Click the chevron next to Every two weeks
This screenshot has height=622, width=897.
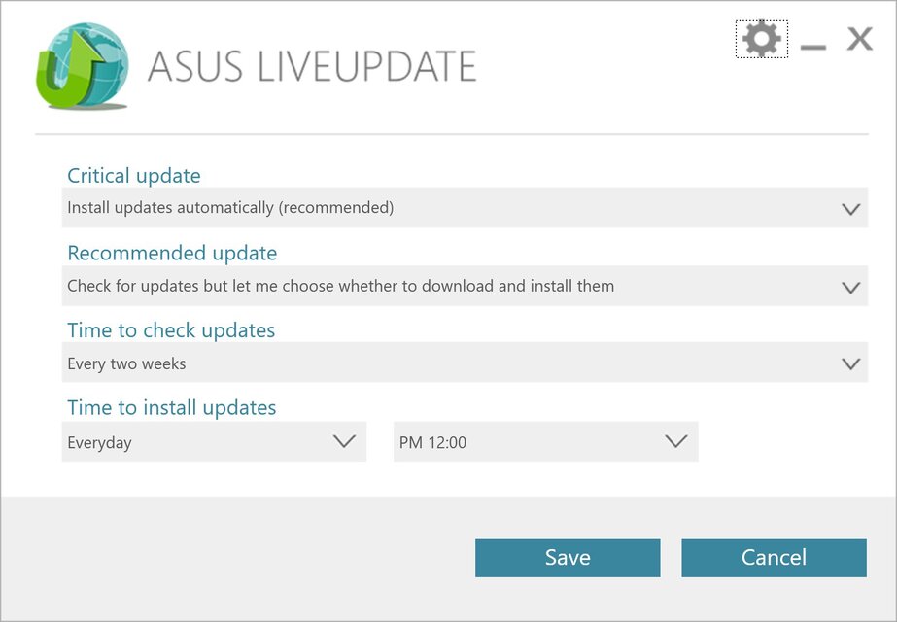(x=850, y=362)
